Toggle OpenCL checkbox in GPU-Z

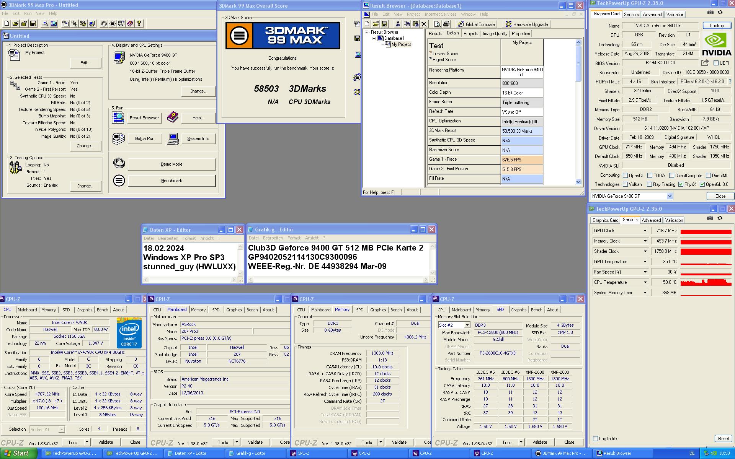626,176
